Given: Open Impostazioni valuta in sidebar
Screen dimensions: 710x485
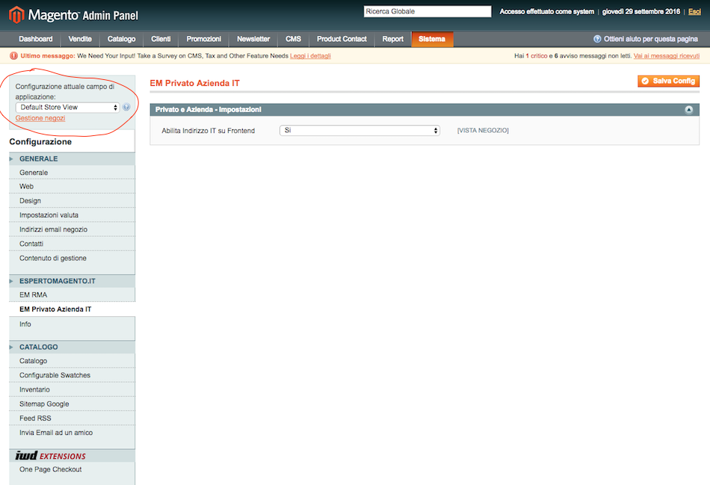Looking at the screenshot, I should pos(72,215).
